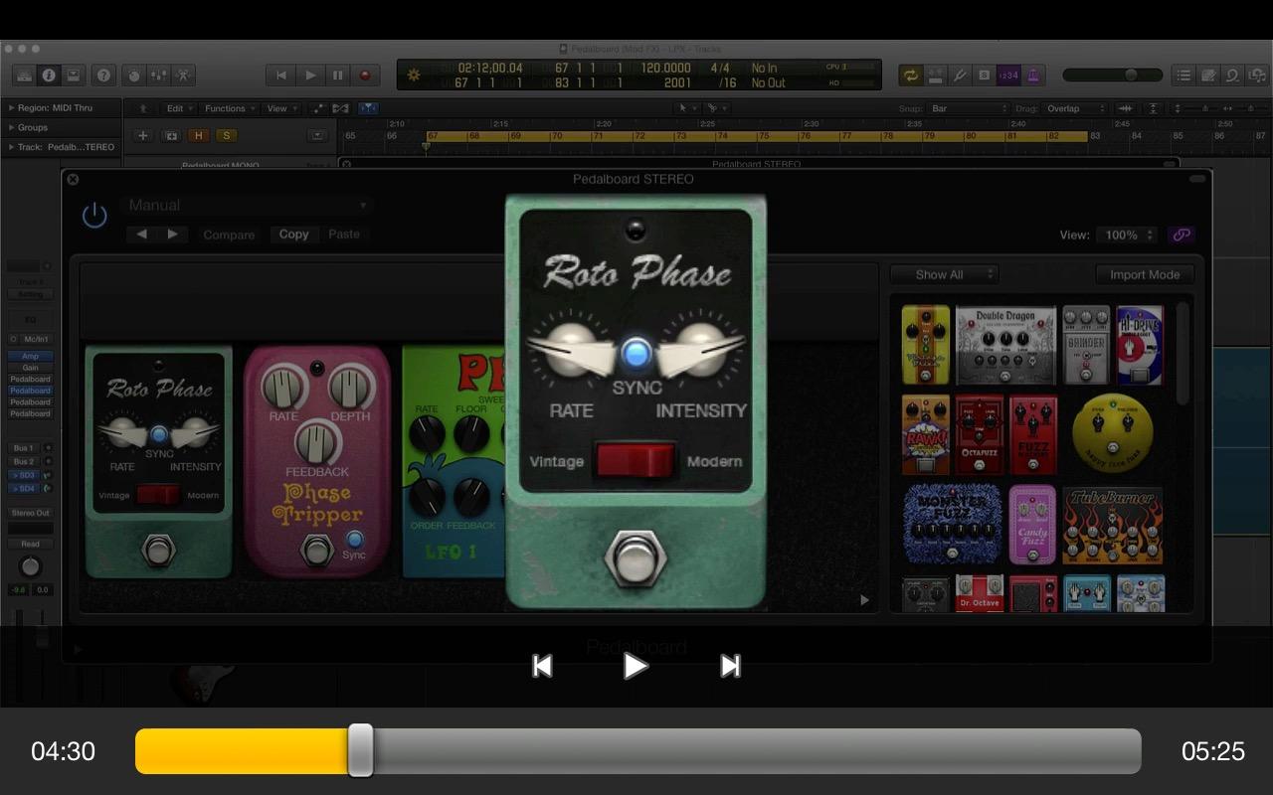Viewport: 1273px width, 795px height.
Task: Select the Double Dragon pedal in browser
Action: point(1005,345)
